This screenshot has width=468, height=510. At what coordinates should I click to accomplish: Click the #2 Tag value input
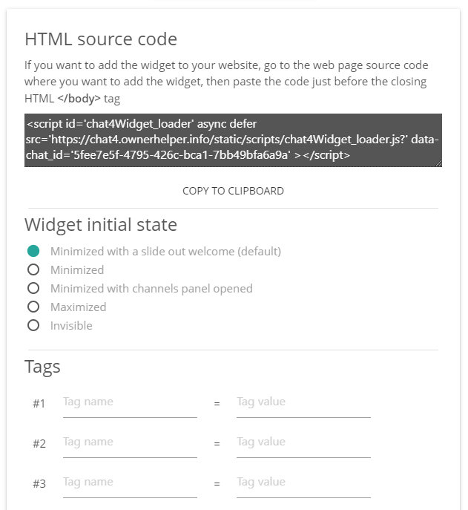[x=303, y=442]
